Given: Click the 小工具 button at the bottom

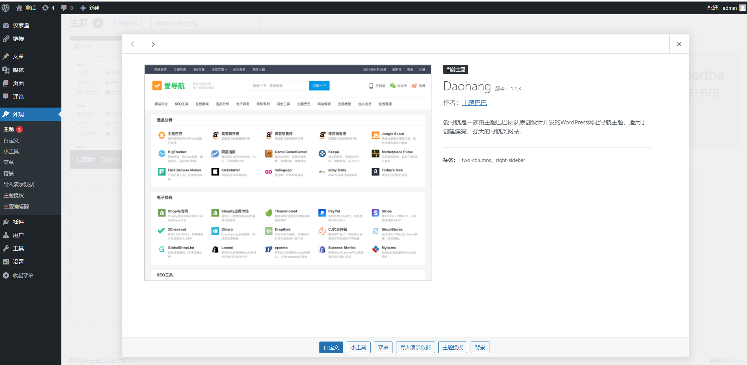Looking at the screenshot, I should pos(358,347).
